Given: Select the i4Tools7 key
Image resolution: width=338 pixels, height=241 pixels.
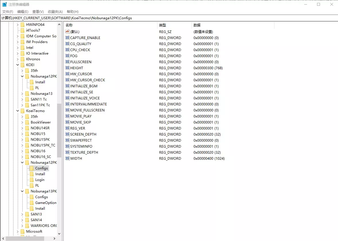Looking at the screenshot, I should coord(33,30).
